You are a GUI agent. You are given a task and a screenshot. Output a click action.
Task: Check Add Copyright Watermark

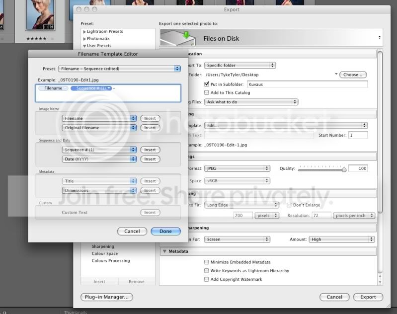pos(207,280)
